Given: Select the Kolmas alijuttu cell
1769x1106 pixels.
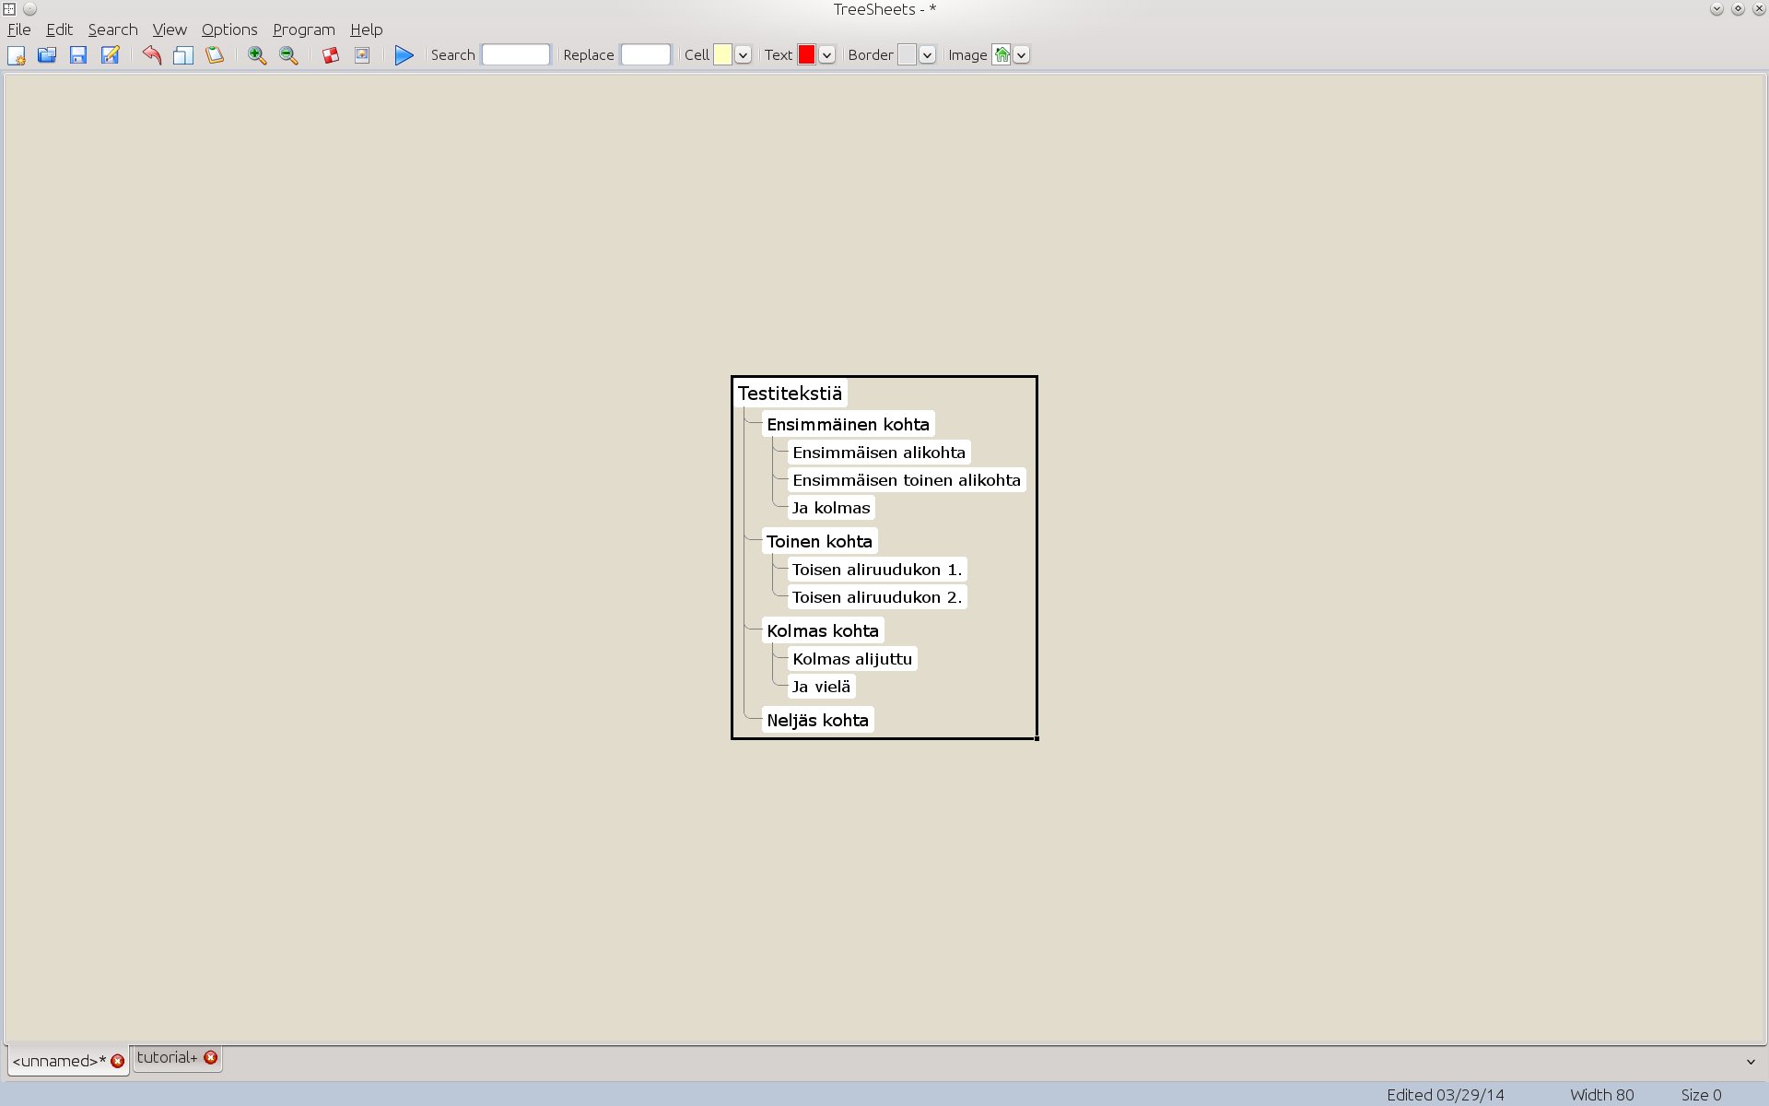Looking at the screenshot, I should [852, 659].
